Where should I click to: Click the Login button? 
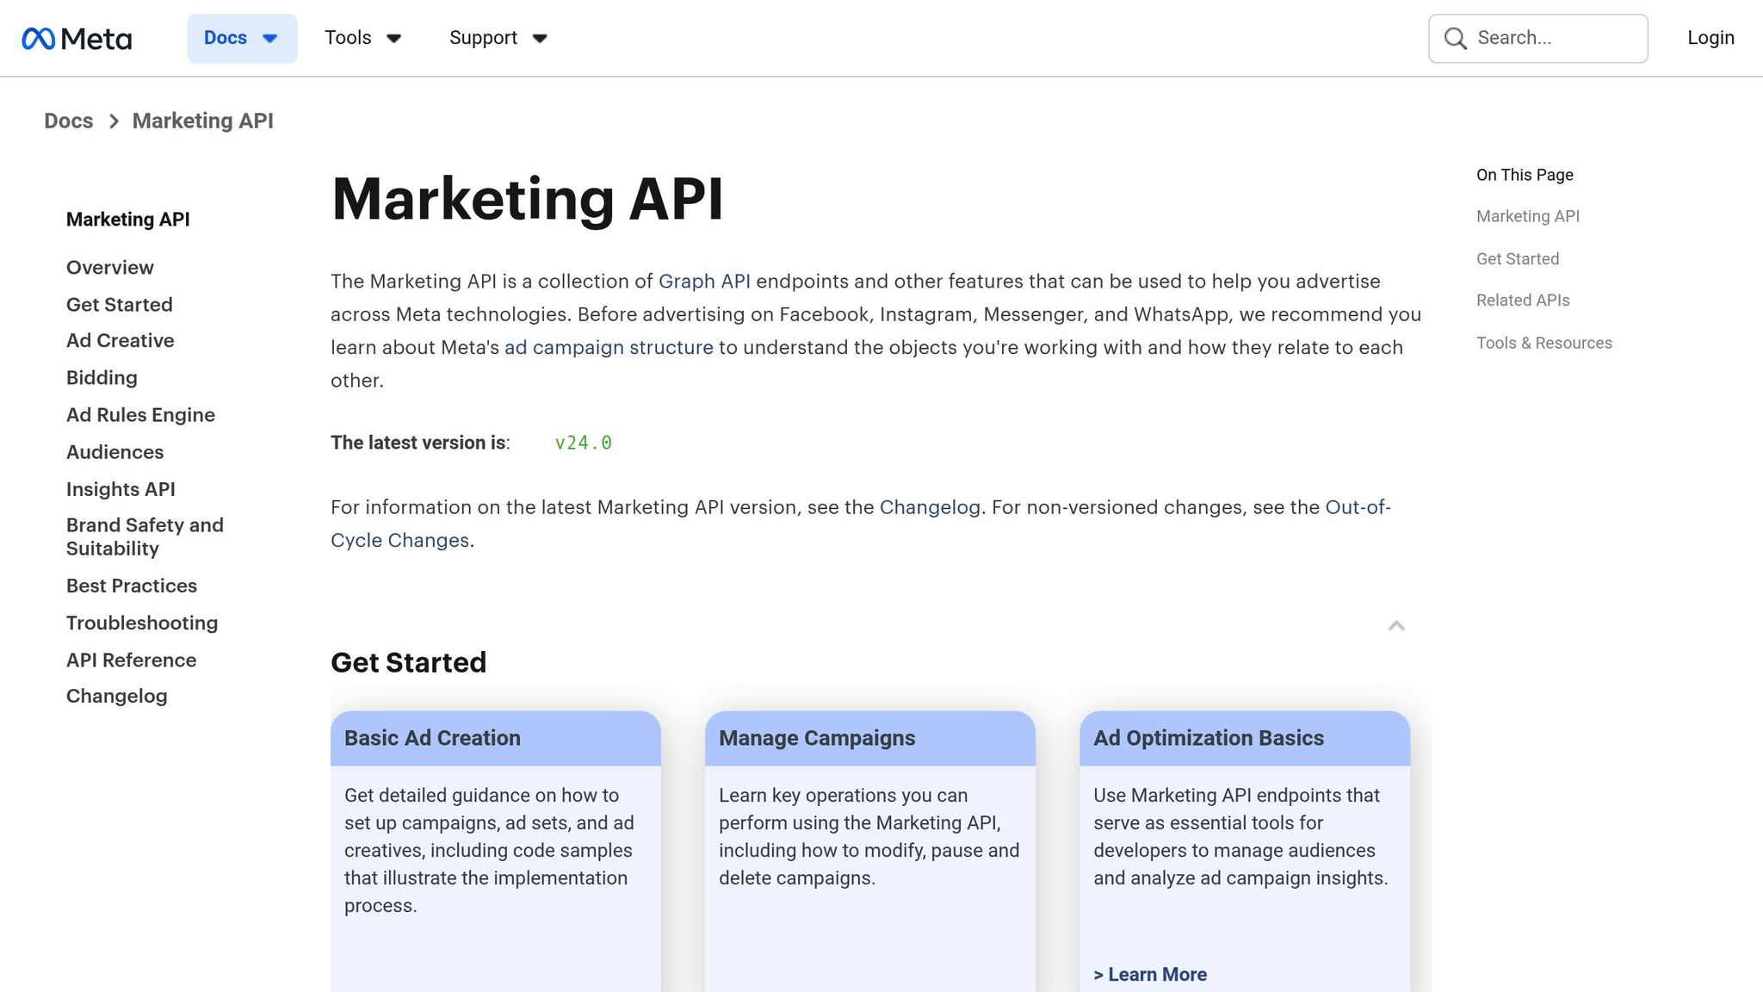[x=1710, y=38]
